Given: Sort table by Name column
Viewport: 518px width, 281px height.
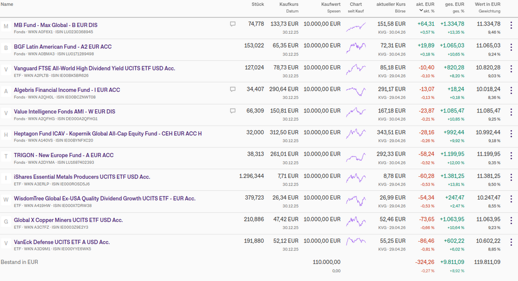Looking at the screenshot, I should (7, 4).
